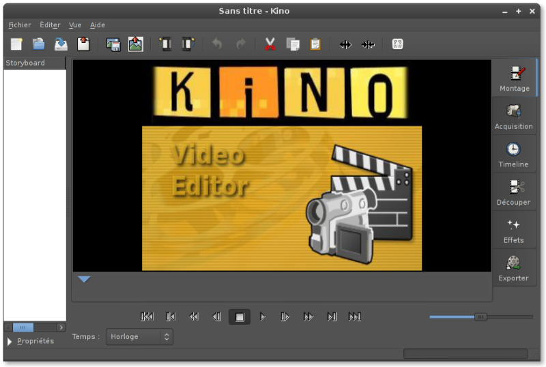The height and width of the screenshot is (367, 546).
Task: Click the Open file folder icon
Action: pos(38,44)
